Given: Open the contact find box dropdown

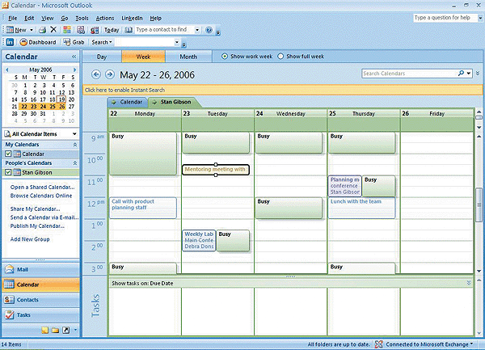Looking at the screenshot, I should pyautogui.click(x=197, y=30).
